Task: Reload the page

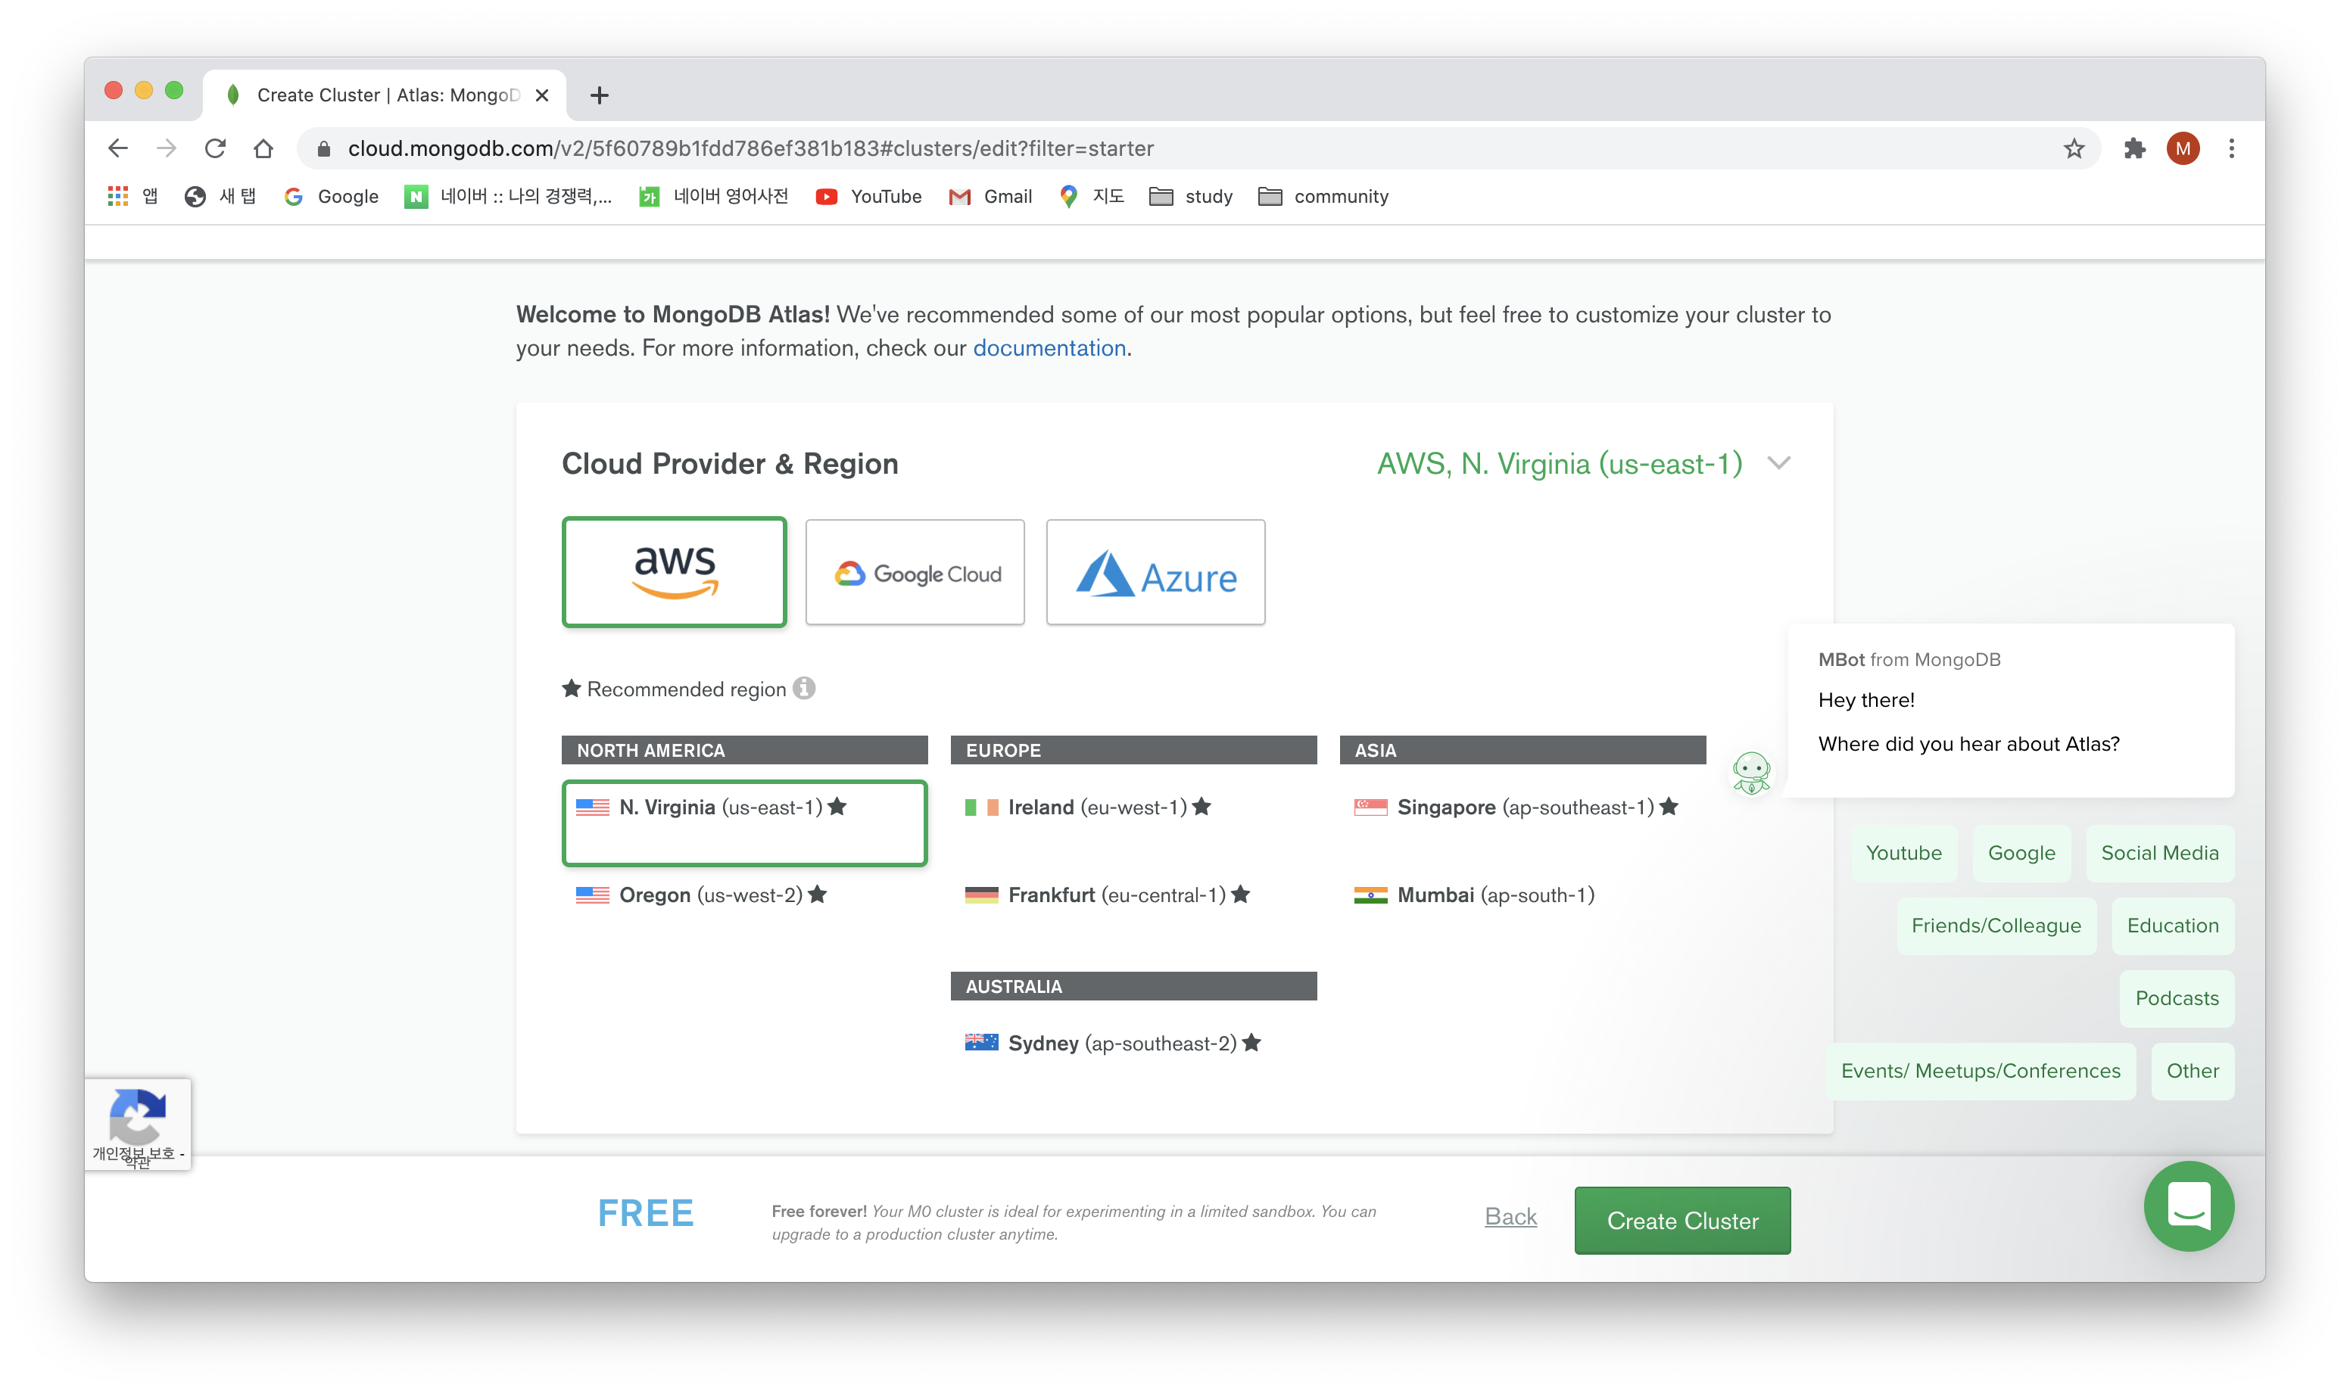Action: pyautogui.click(x=215, y=148)
